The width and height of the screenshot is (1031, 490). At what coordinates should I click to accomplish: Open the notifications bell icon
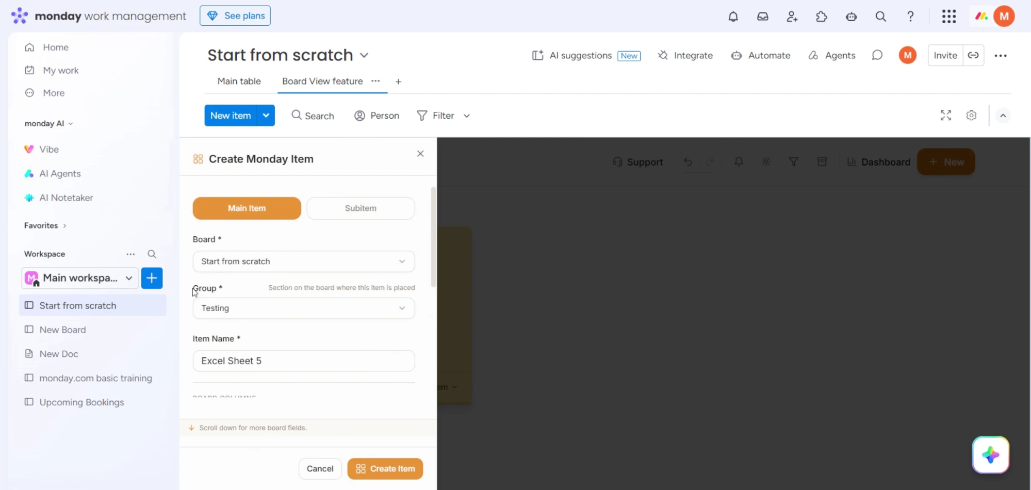click(733, 17)
